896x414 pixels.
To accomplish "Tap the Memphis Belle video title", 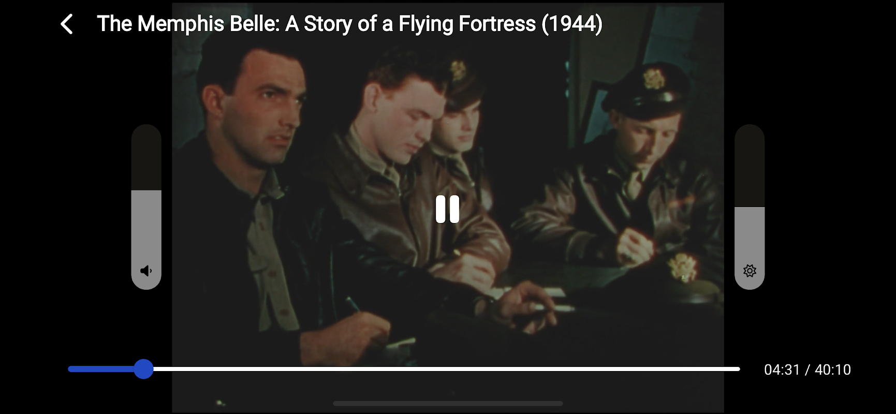I will (349, 24).
